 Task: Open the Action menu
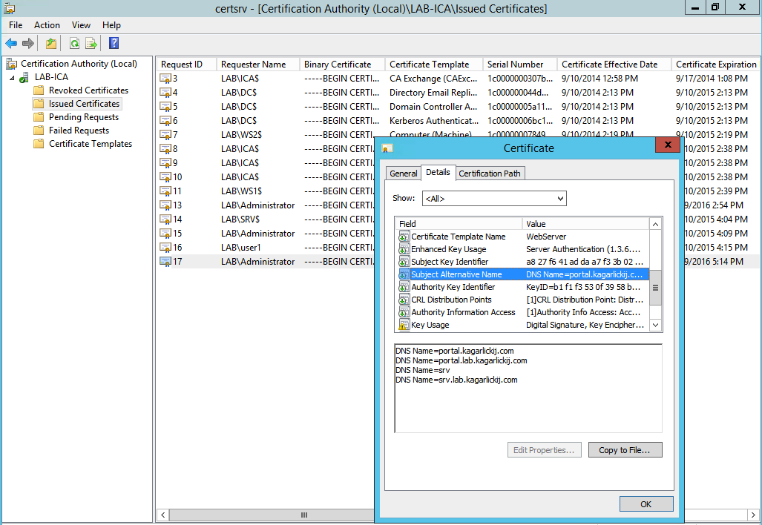(x=47, y=25)
